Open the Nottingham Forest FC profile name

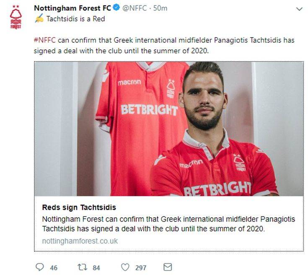72,8
